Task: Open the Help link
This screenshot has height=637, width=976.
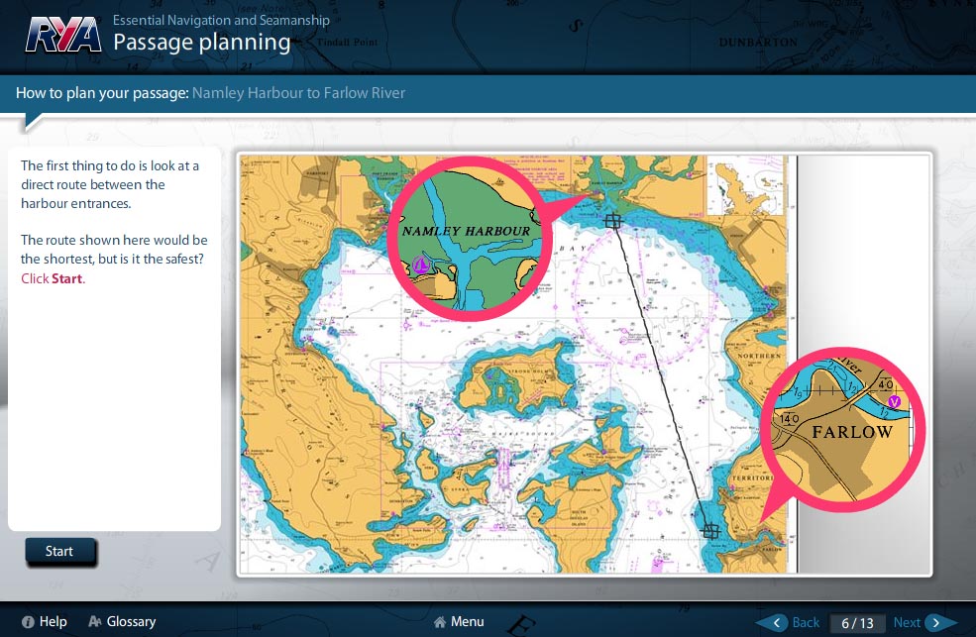Action: pyautogui.click(x=45, y=621)
